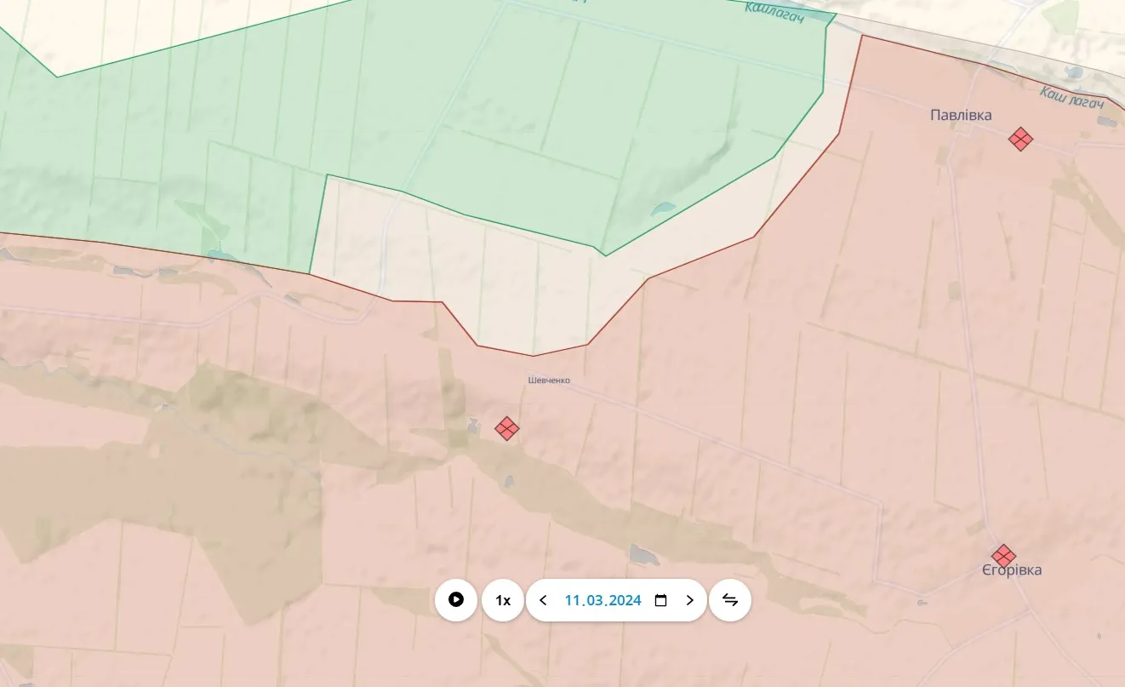Toggle the compare swap arrows button

point(730,600)
